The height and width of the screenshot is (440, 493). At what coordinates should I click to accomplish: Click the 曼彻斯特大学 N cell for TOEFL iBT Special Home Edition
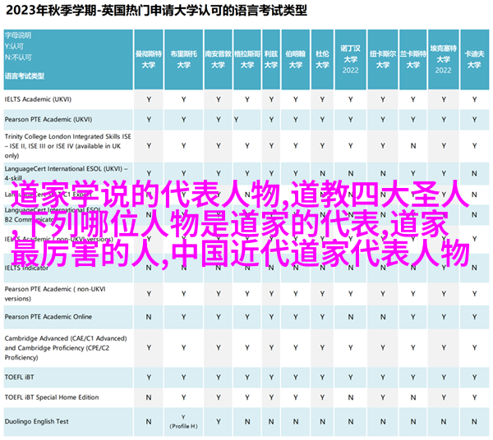point(149,398)
